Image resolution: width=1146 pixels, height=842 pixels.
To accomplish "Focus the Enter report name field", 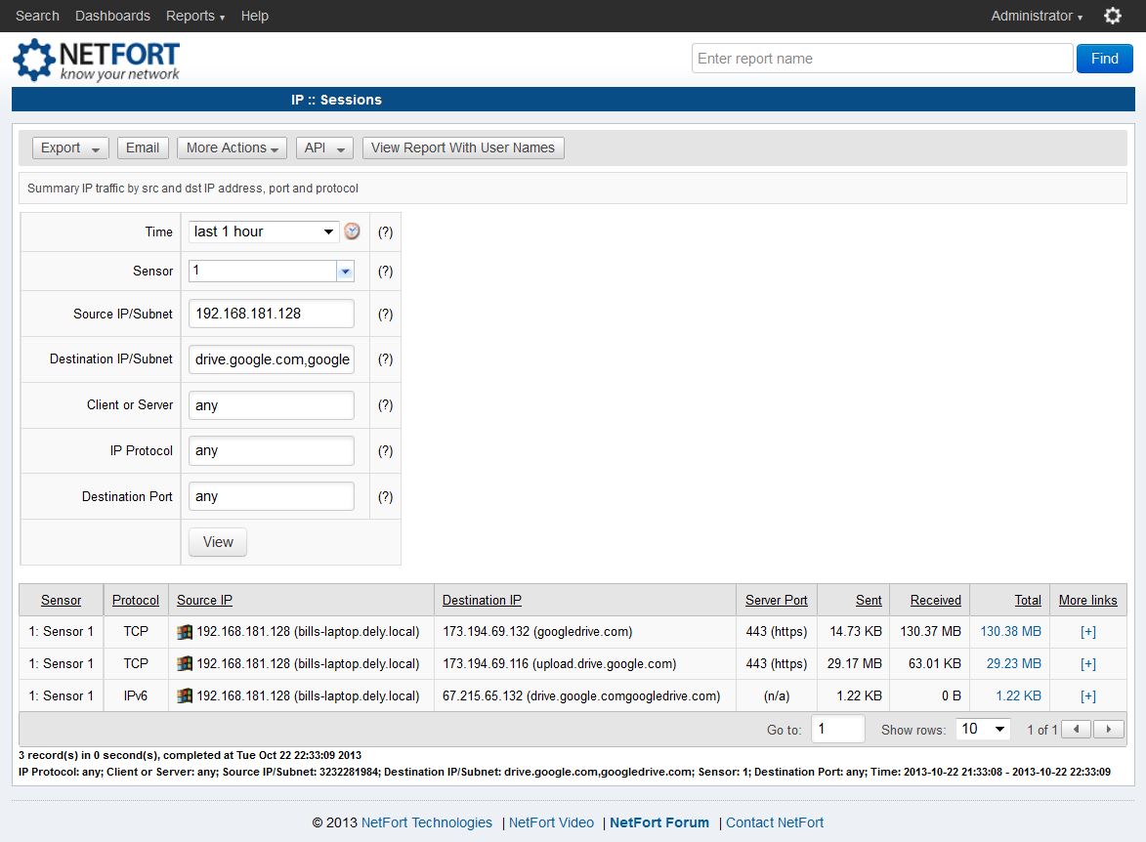I will [882, 59].
